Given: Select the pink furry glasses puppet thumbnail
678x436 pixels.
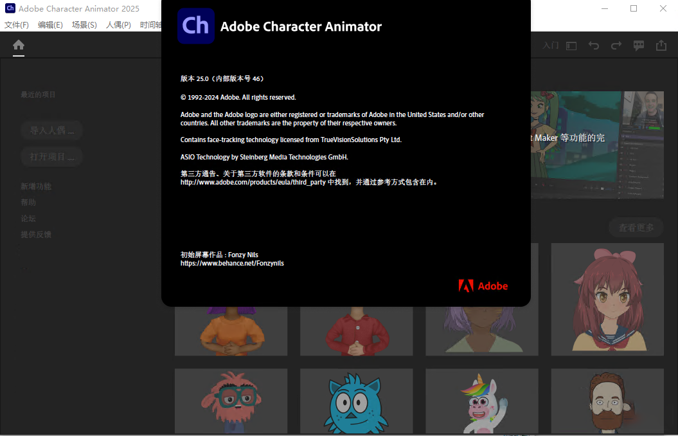Looking at the screenshot, I should click(231, 401).
